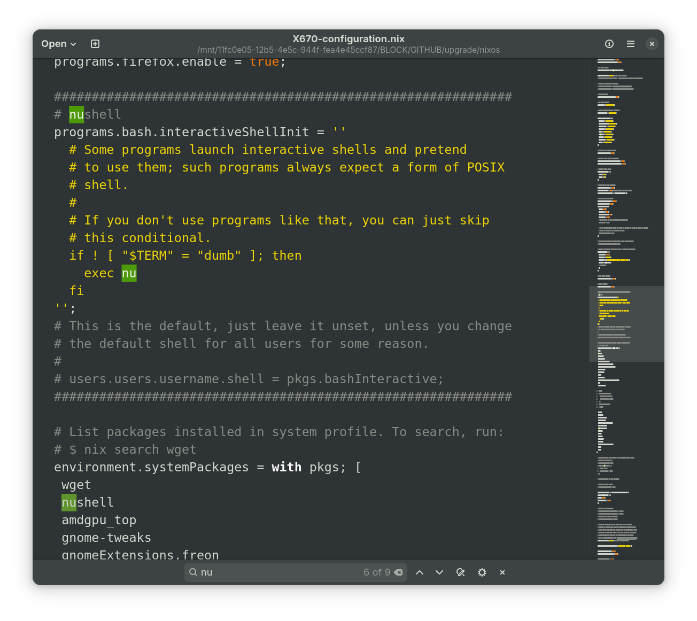Click the bold "with" keyword

[286, 467]
